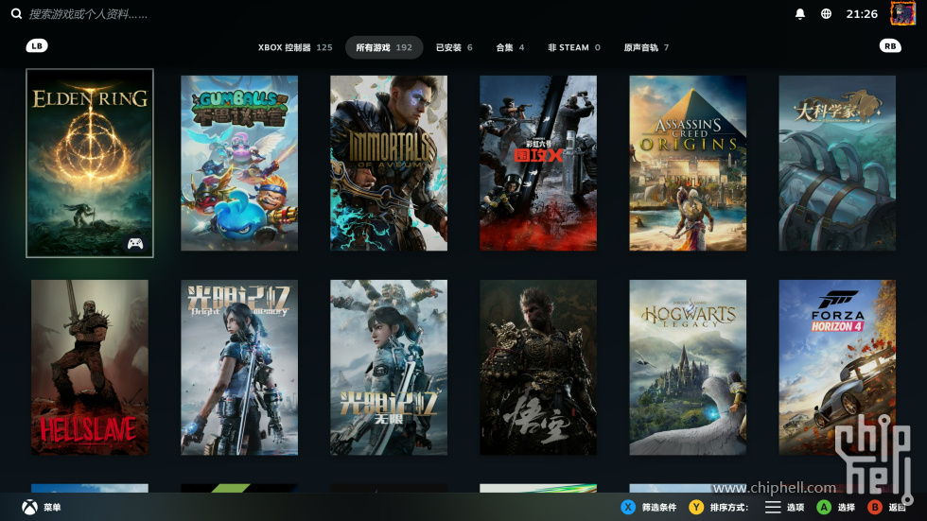This screenshot has height=521, width=927.
Task: Open the Elden Ring game cover
Action: point(90,163)
